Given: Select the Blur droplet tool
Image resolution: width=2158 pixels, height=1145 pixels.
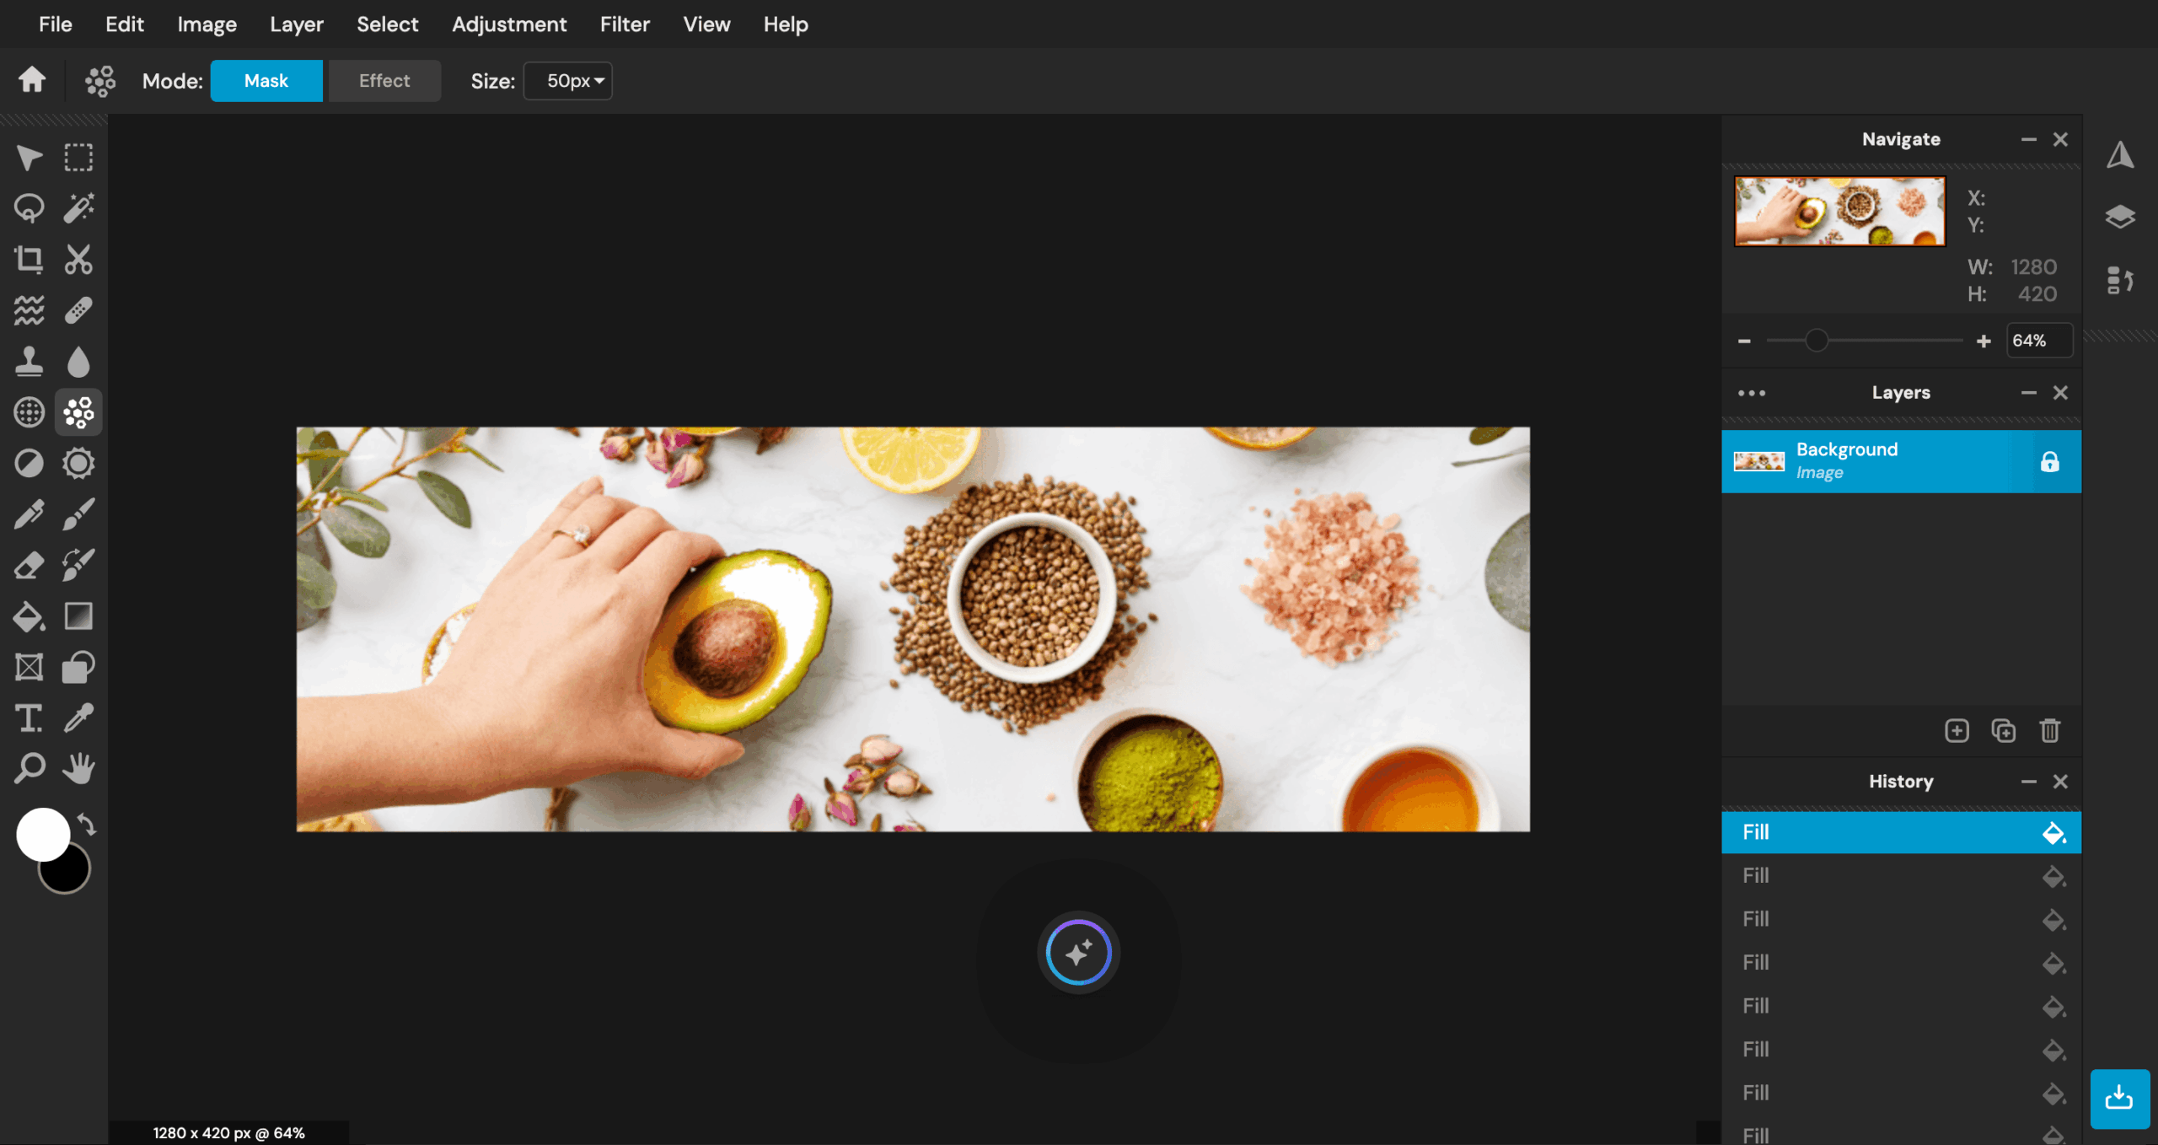Looking at the screenshot, I should [x=78, y=362].
